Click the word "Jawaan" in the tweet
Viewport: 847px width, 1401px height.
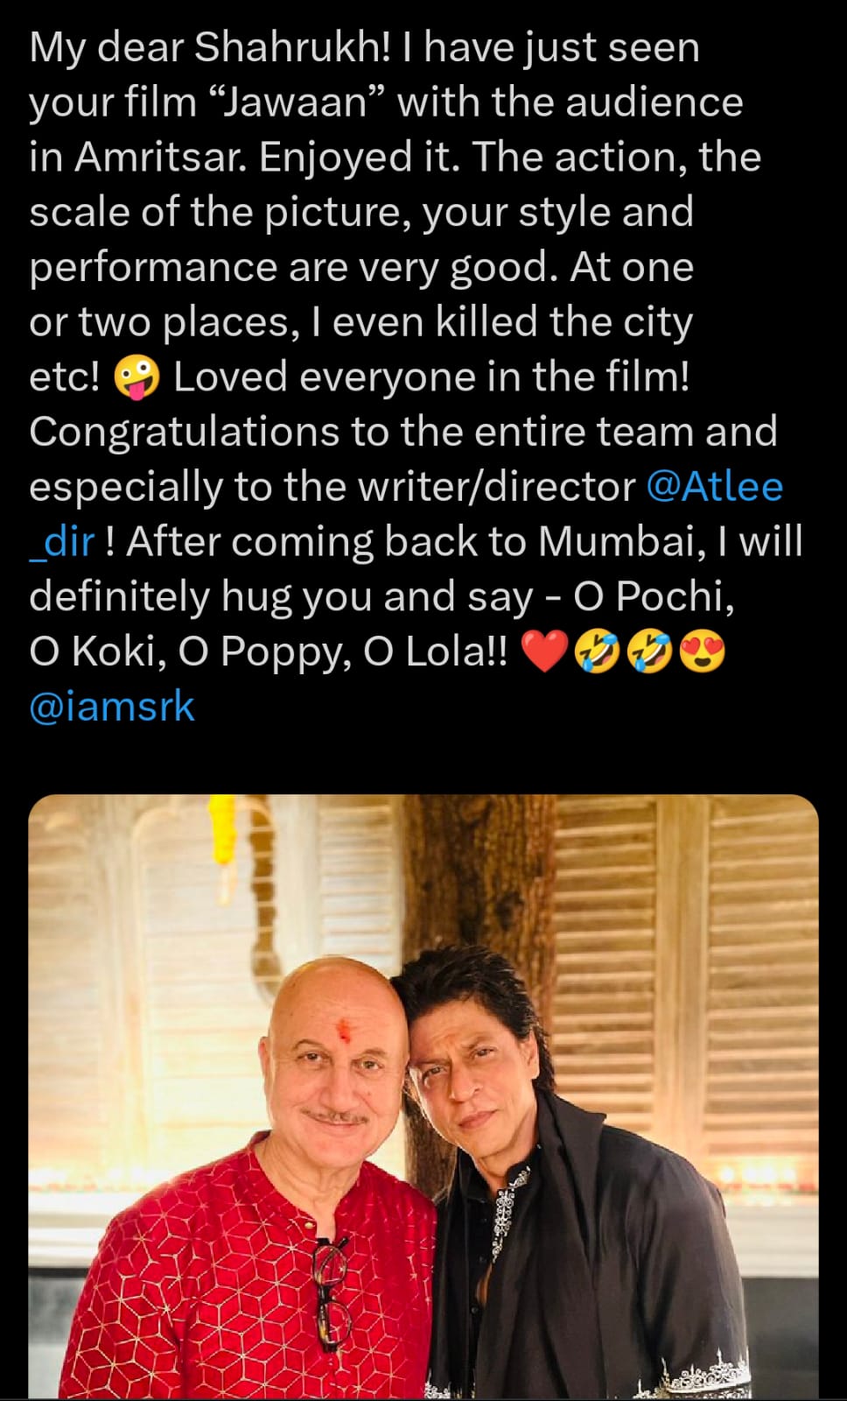(x=297, y=102)
